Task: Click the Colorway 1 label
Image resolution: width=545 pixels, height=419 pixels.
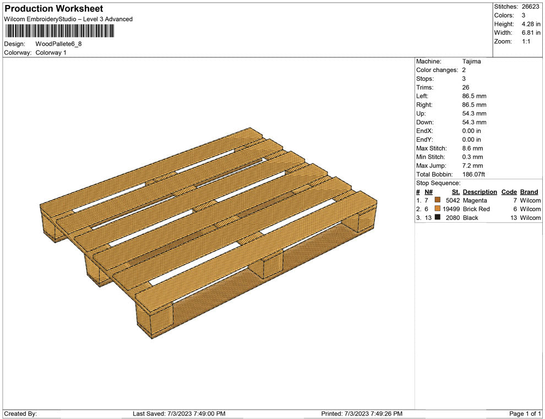Action: (51, 52)
